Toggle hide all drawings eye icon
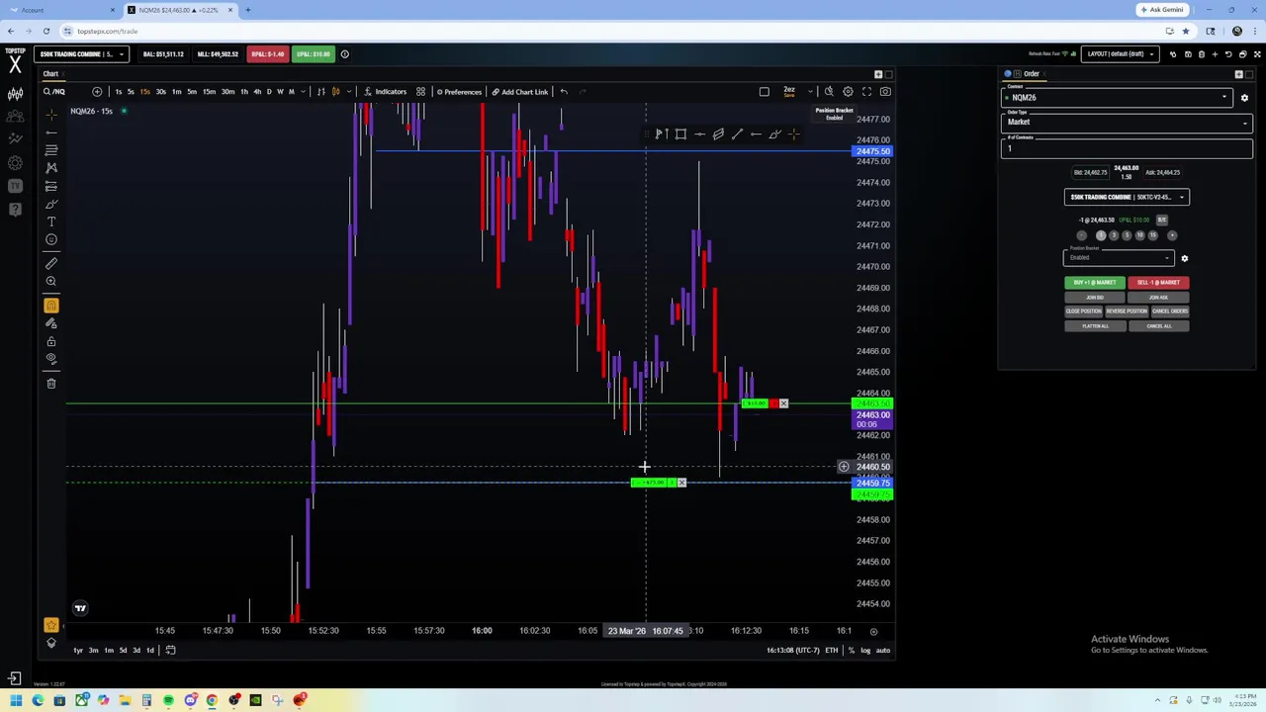 (x=51, y=359)
